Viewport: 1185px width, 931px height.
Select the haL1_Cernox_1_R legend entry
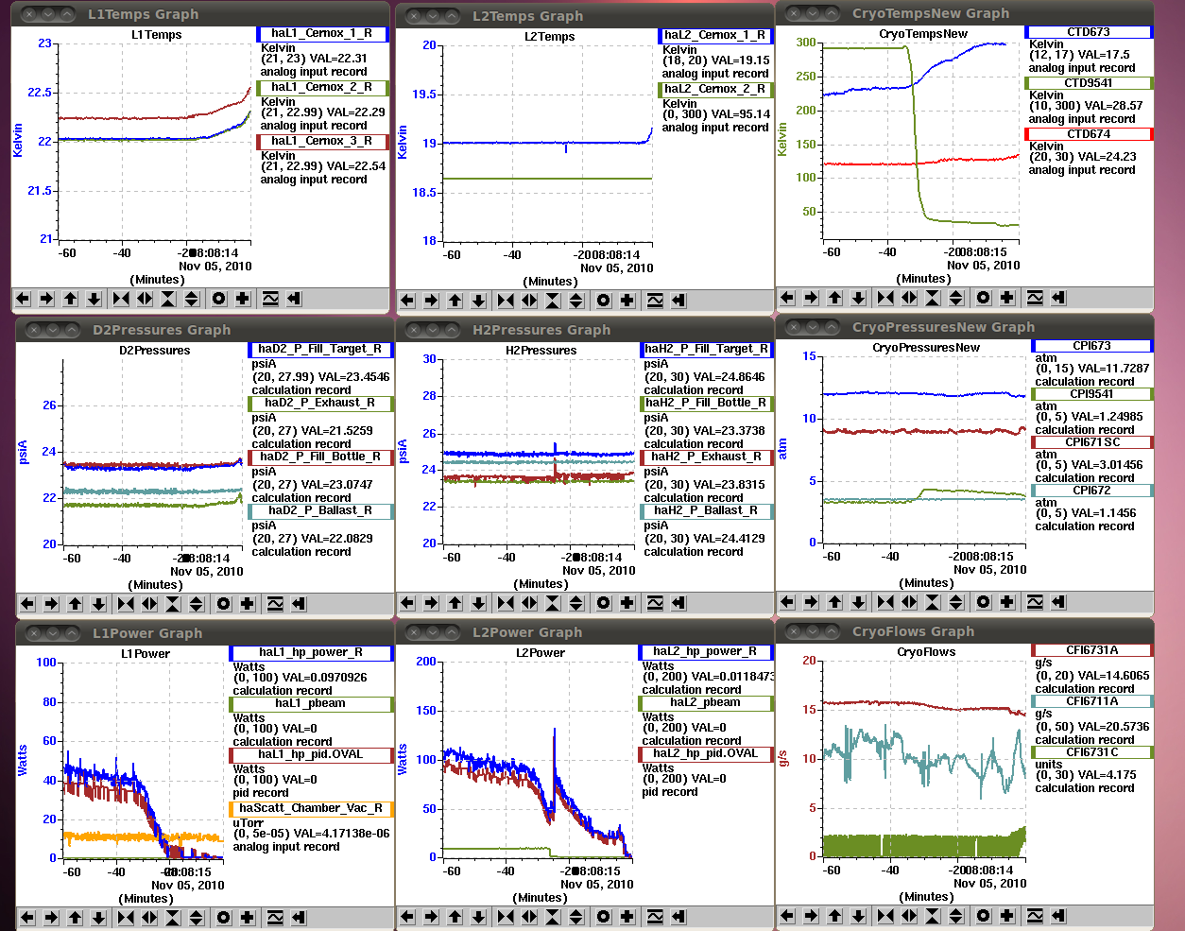[x=322, y=34]
